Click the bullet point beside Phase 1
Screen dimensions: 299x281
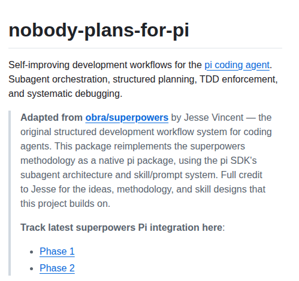(x=31, y=252)
